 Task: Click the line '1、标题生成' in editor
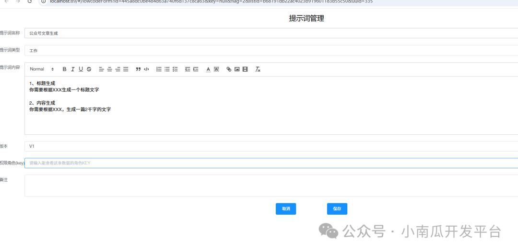click(x=42, y=83)
